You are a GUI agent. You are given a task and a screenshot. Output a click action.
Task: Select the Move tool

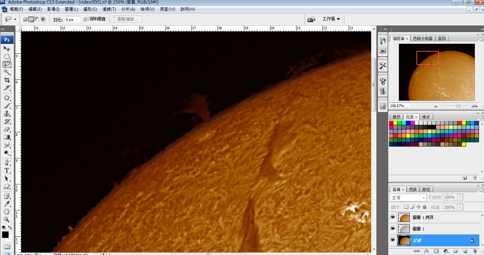coord(7,49)
